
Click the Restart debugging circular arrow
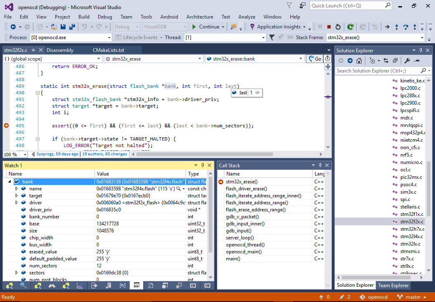(338, 27)
